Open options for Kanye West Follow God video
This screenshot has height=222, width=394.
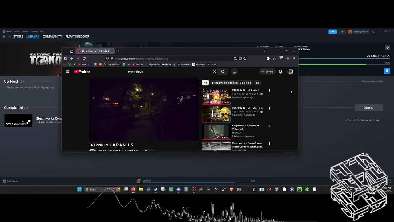tap(269, 126)
